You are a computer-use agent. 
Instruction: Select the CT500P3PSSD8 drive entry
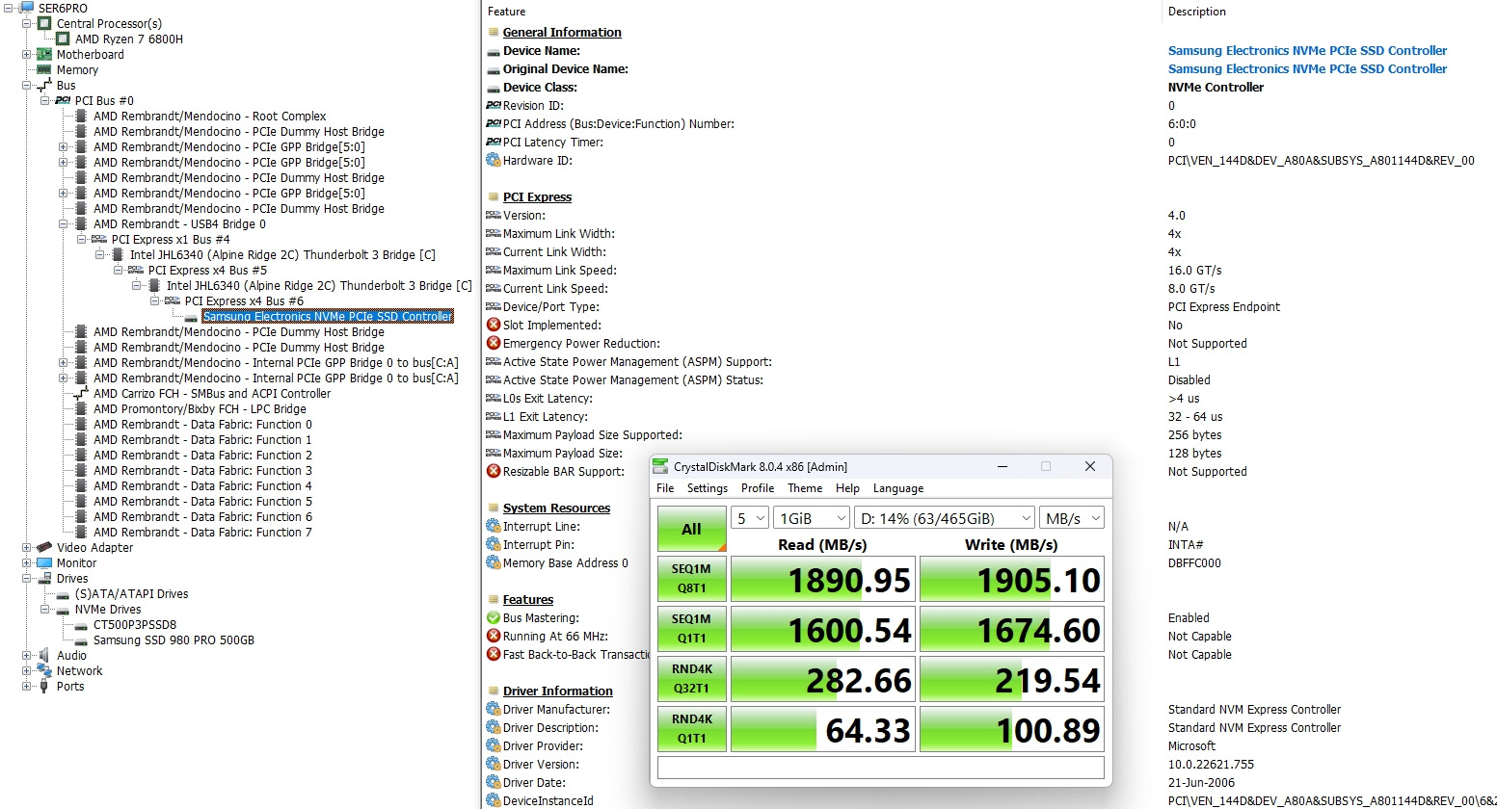[x=135, y=624]
